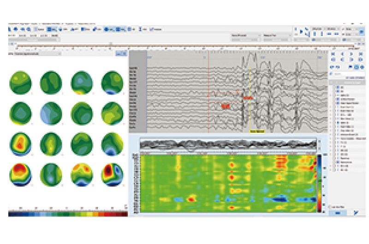
Task: Click the yellow marker label under the EEG traces
Action: [256, 131]
